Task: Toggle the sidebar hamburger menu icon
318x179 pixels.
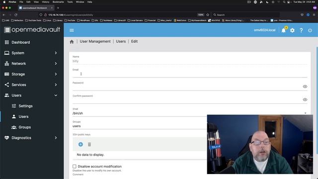Action: tap(72, 30)
